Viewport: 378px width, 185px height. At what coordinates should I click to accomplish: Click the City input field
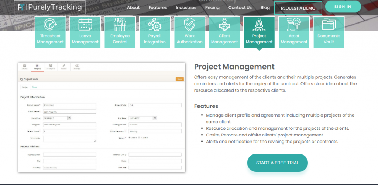pyautogui.click(x=69, y=161)
